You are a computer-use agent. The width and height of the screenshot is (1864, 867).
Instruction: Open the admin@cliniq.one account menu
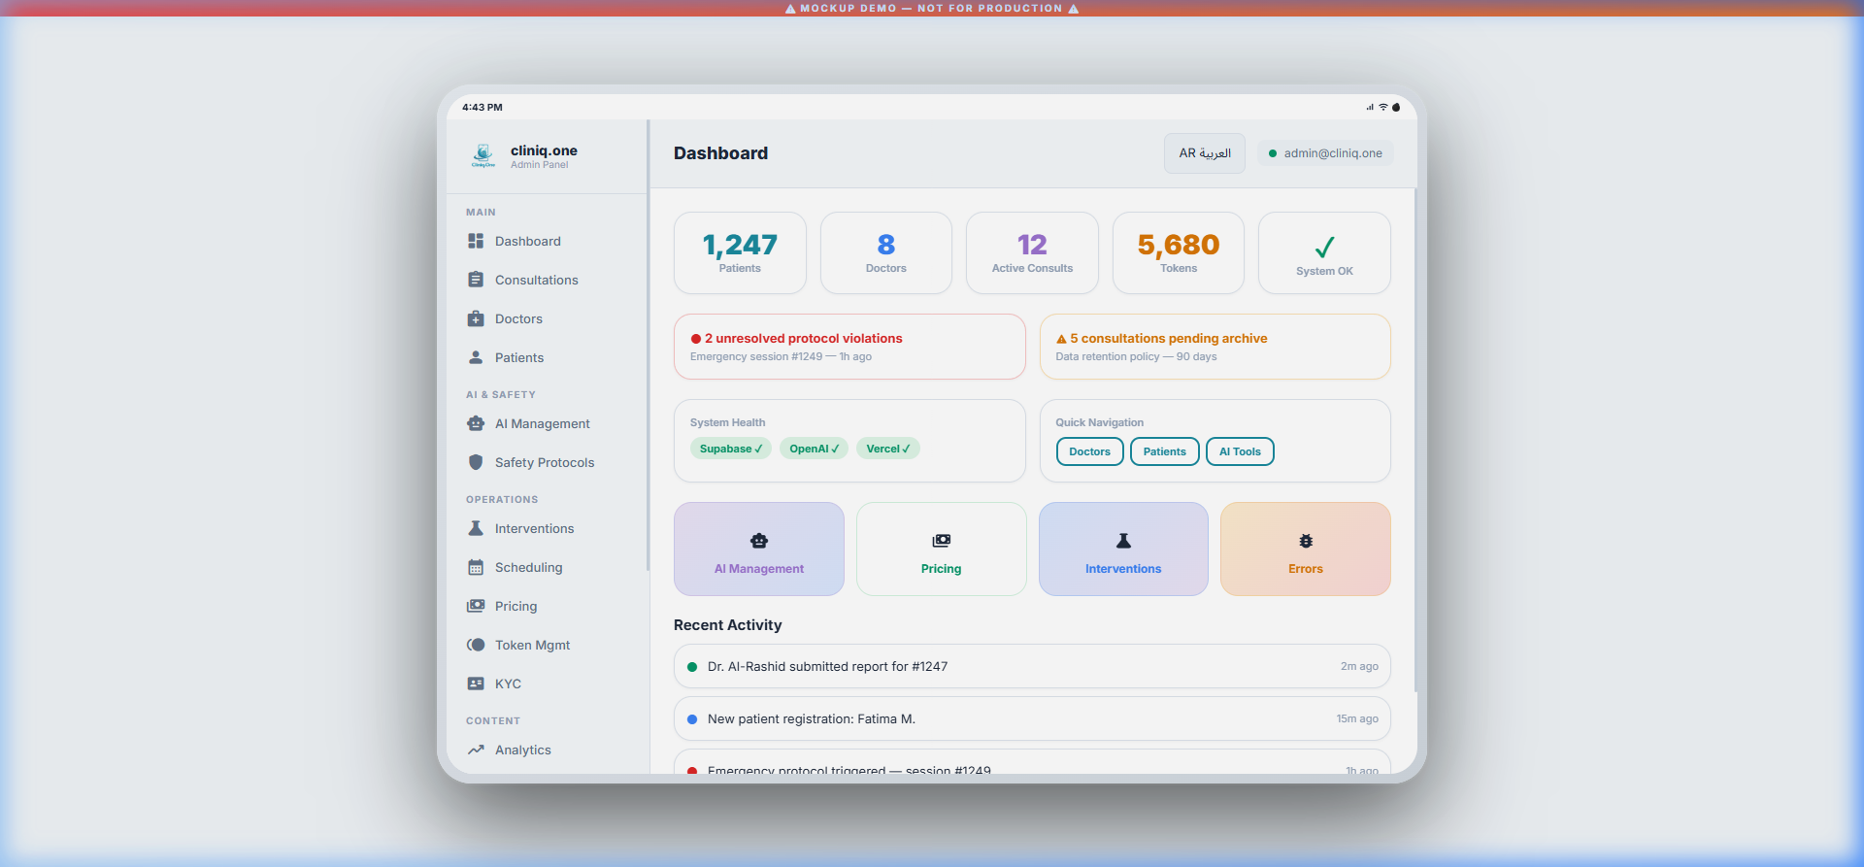tap(1325, 153)
